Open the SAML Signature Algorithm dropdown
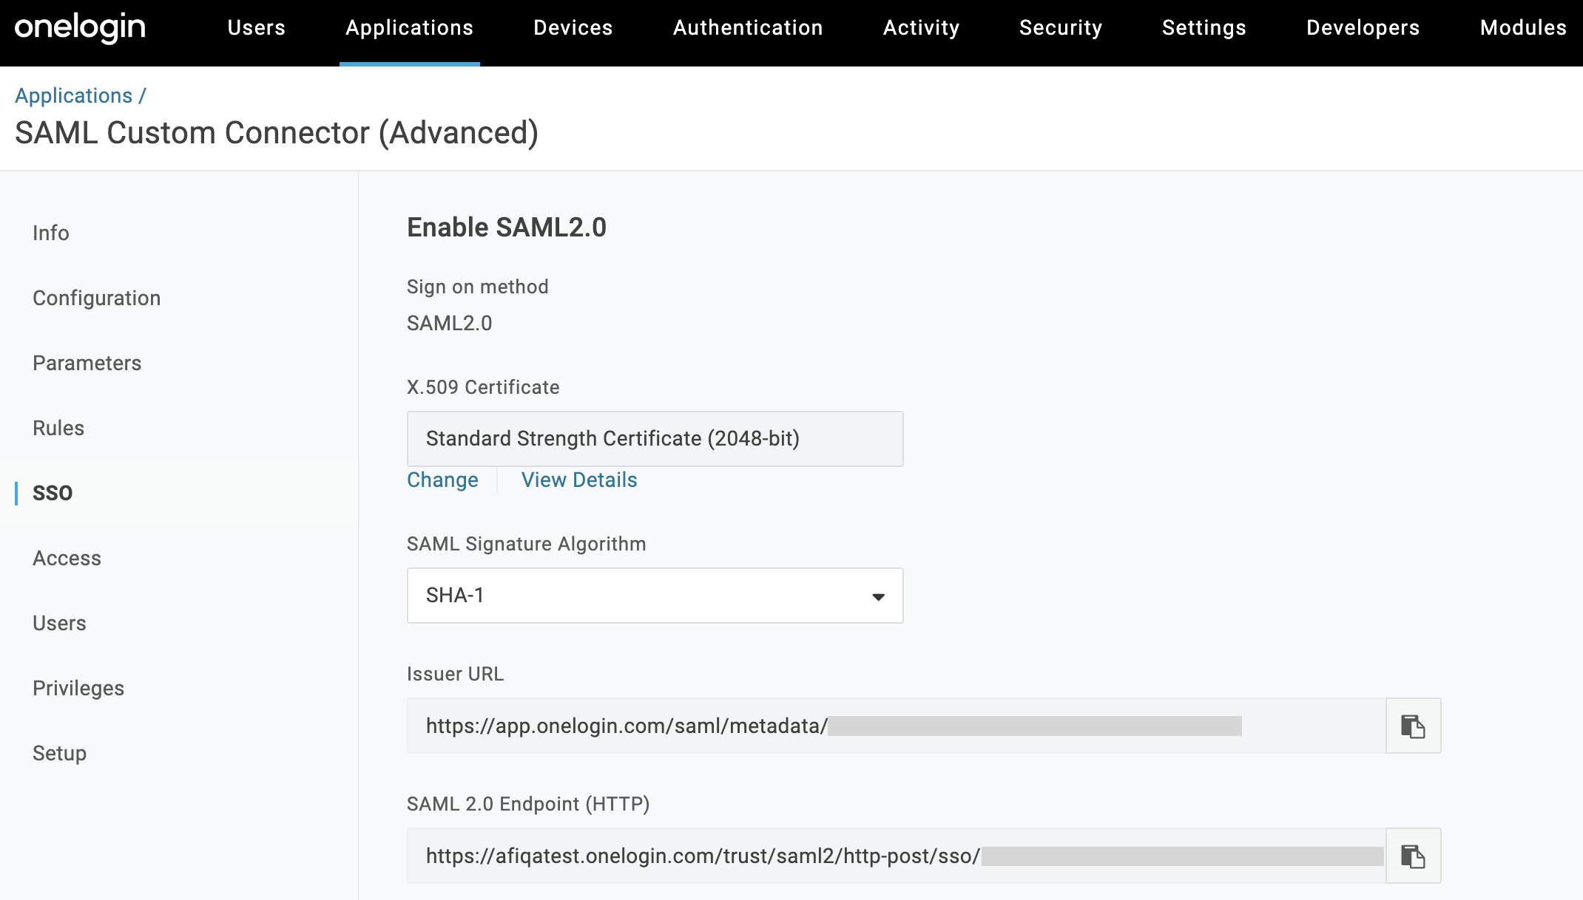 [x=654, y=596]
